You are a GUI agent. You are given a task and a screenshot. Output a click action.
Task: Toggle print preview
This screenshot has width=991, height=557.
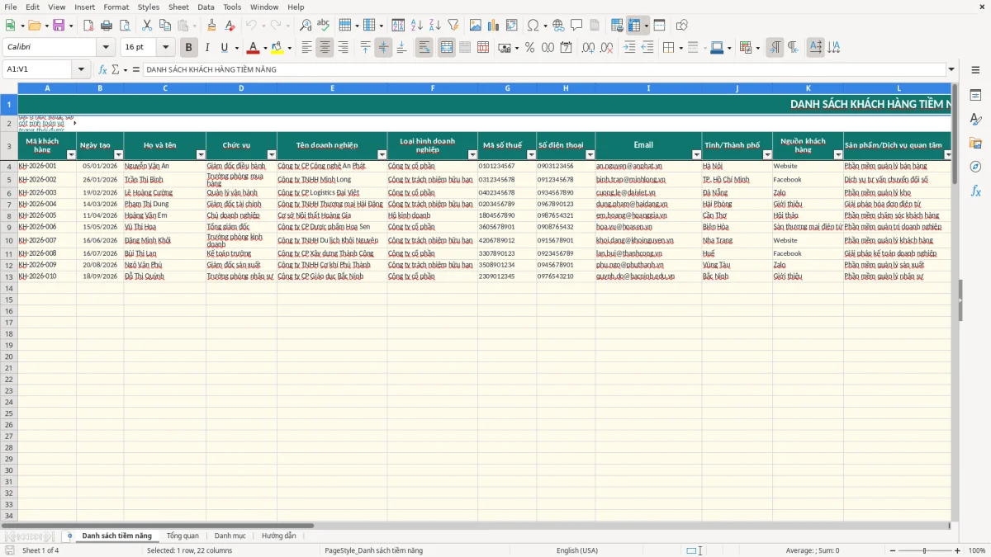(x=123, y=26)
